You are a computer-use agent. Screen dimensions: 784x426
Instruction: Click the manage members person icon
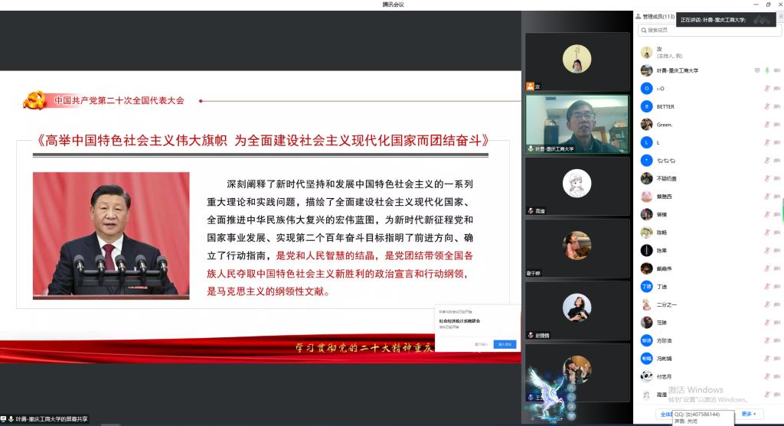point(638,16)
